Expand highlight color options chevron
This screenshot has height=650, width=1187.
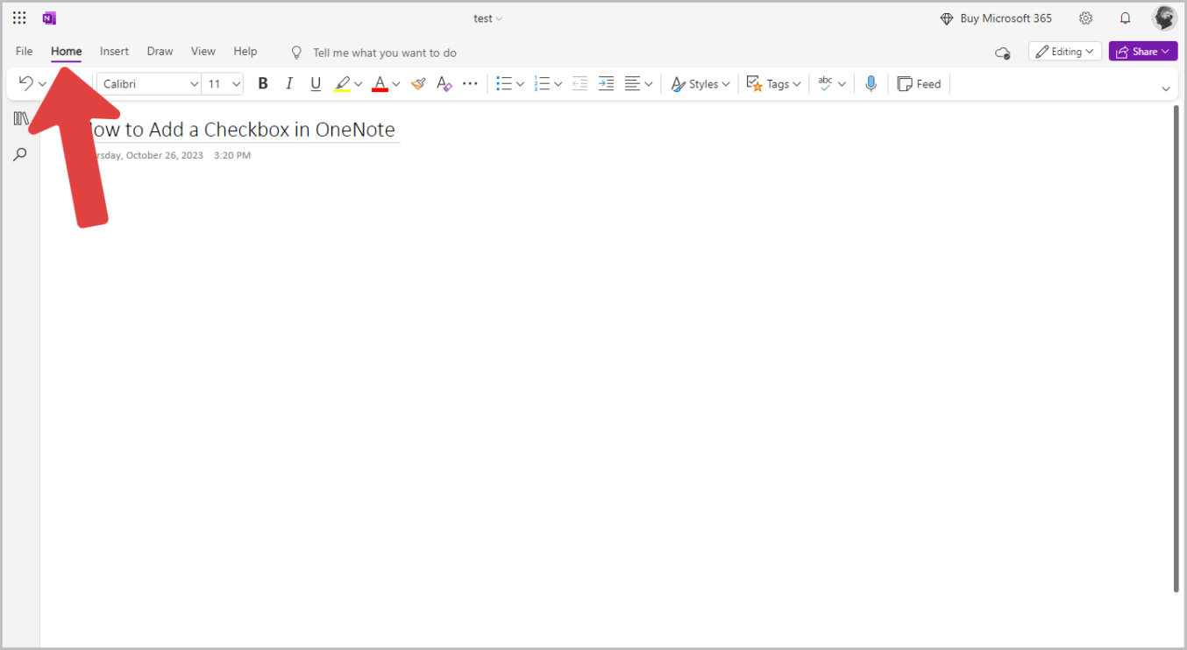[x=359, y=84]
